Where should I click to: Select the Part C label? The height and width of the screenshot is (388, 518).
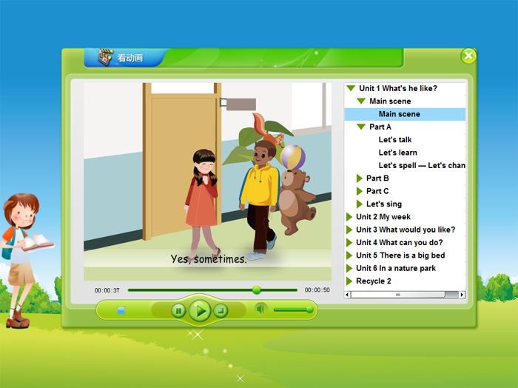(377, 191)
